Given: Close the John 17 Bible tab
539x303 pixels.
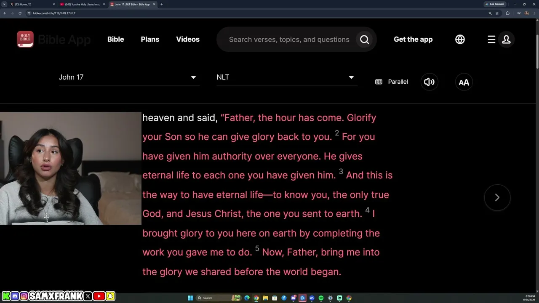Looking at the screenshot, I should [154, 4].
